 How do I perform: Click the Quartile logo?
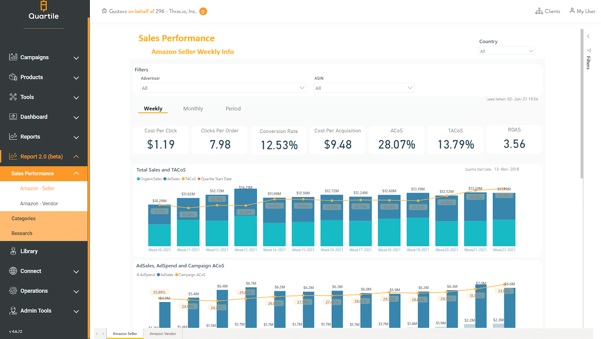click(44, 11)
